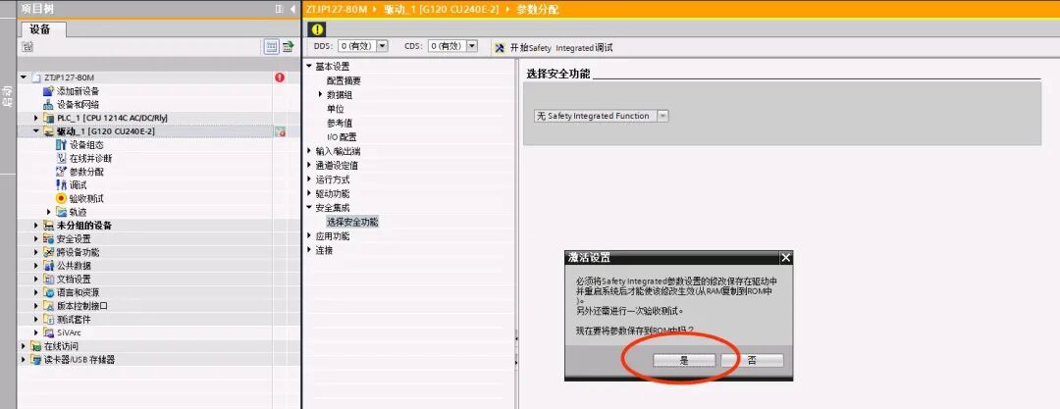
Task: Click the PLC_1 CPU device icon
Action: [x=48, y=118]
